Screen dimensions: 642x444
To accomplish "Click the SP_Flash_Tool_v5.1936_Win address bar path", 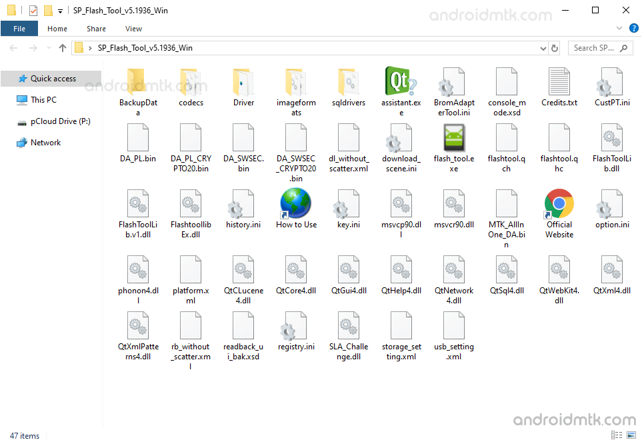I will click(145, 48).
